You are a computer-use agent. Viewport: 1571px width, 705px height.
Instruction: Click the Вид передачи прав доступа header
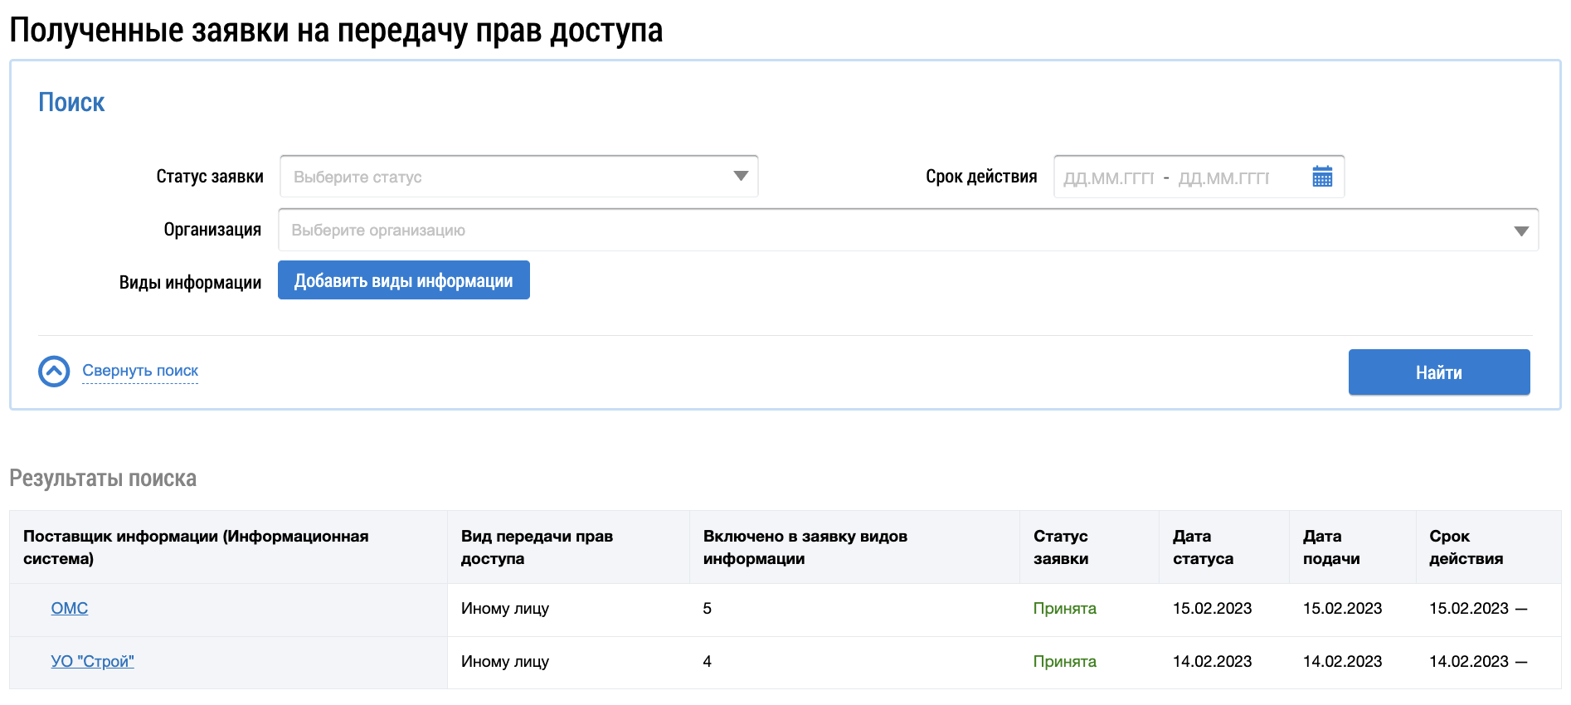click(537, 547)
